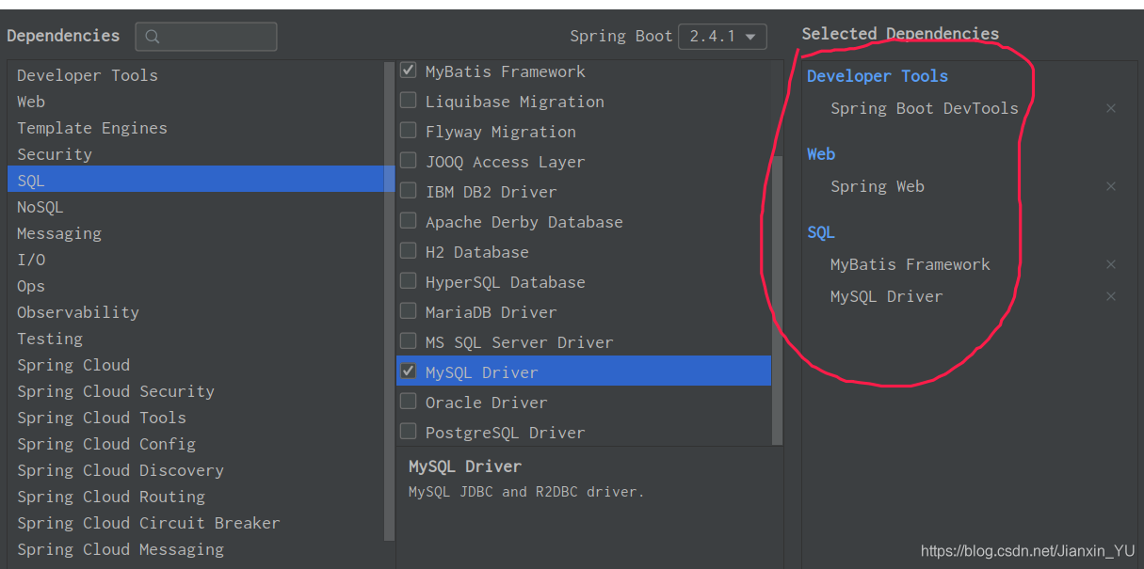Check the IBM DB2 Driver option

[x=409, y=190]
